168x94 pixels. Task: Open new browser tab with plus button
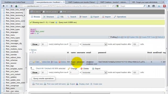(163, 2)
